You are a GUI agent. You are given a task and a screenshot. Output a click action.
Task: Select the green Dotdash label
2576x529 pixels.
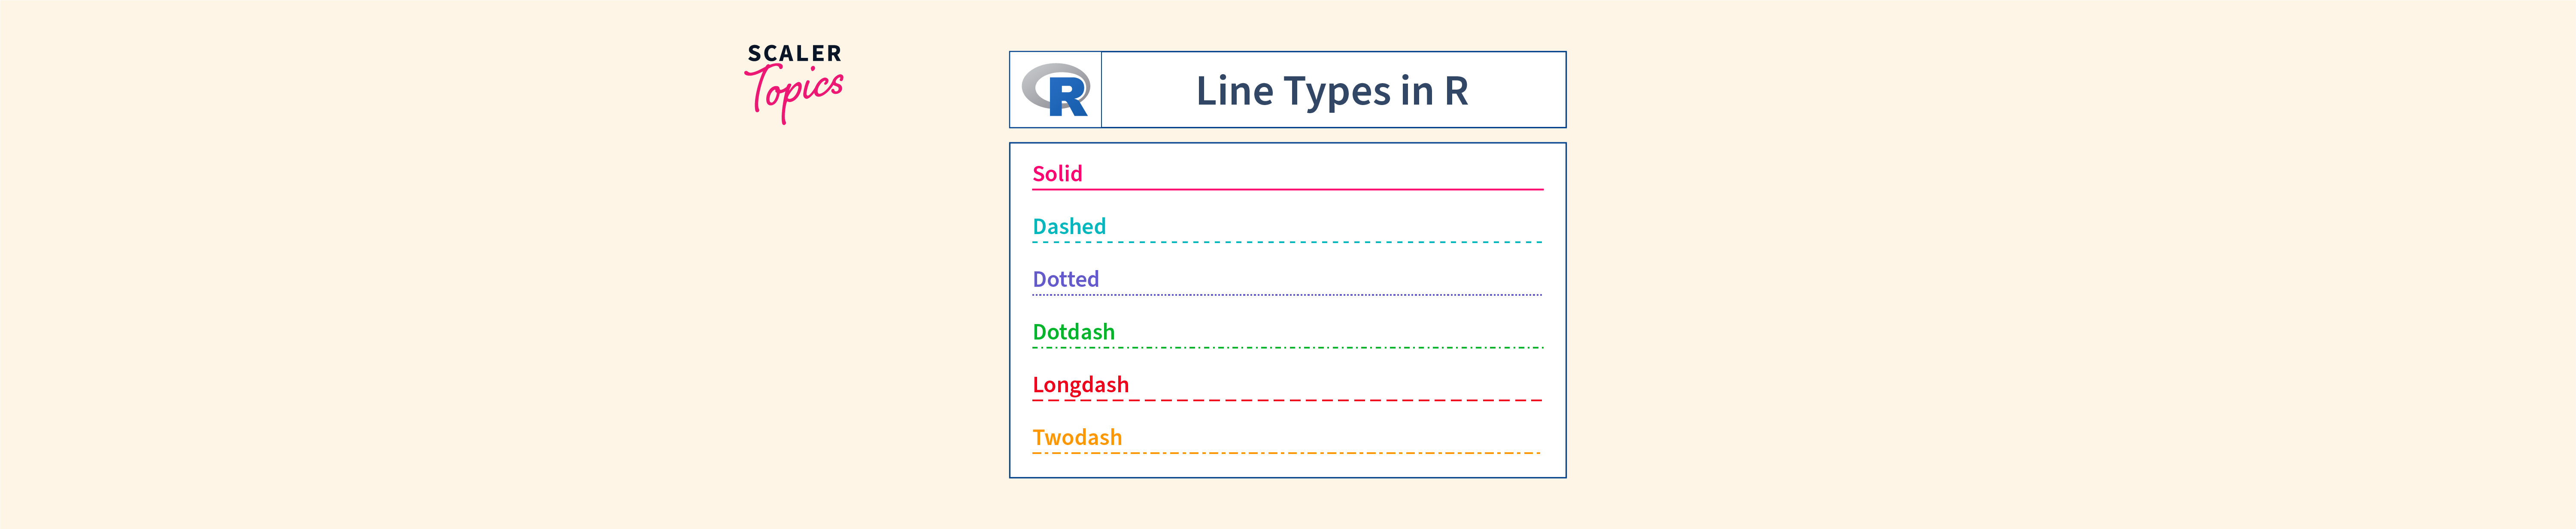[x=1073, y=332]
